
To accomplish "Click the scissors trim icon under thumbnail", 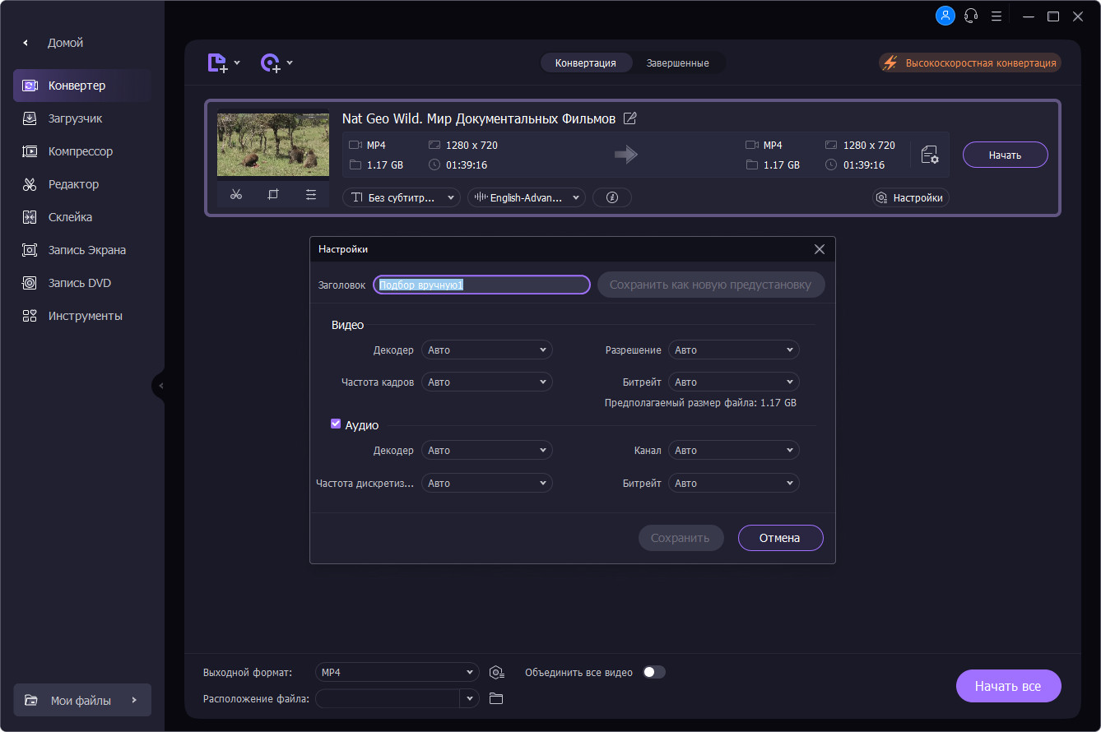I will 236,195.
